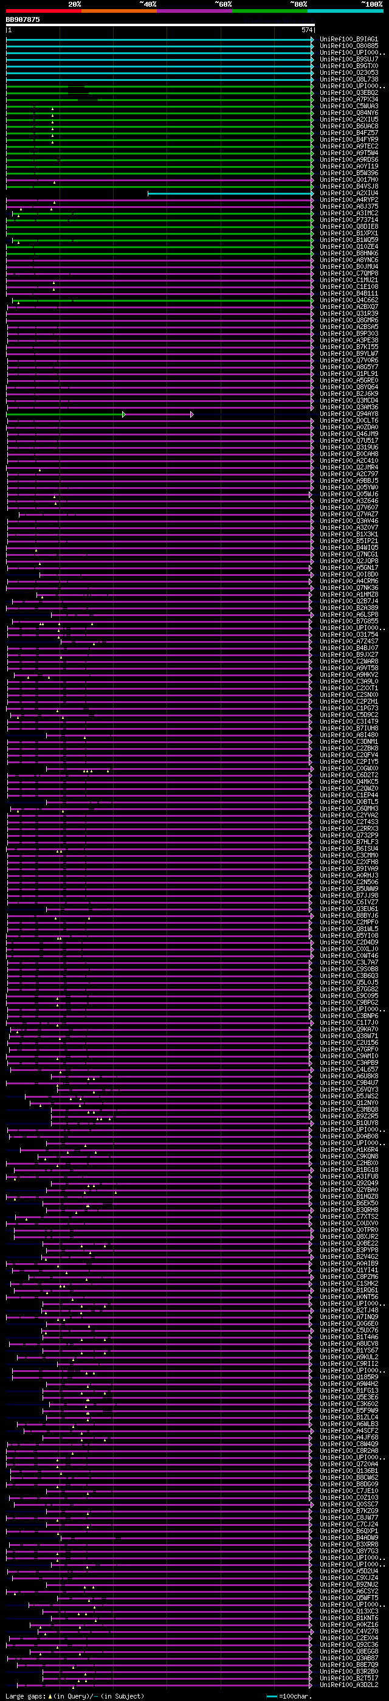Click the purple ~60% identity legend segment
This screenshot has height=1701, width=389.
click(194, 10)
